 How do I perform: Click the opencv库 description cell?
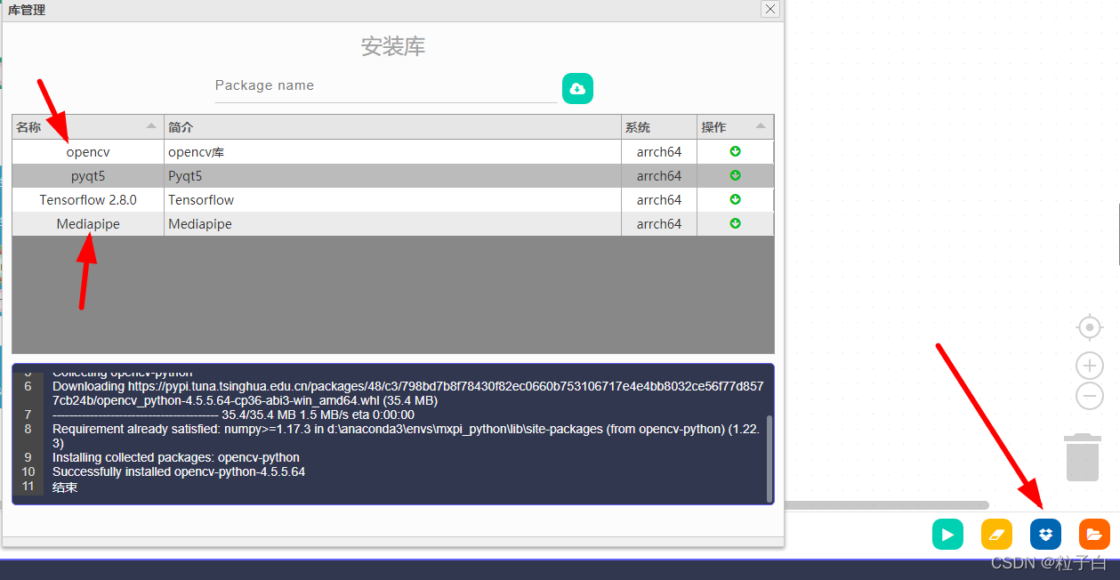click(392, 152)
